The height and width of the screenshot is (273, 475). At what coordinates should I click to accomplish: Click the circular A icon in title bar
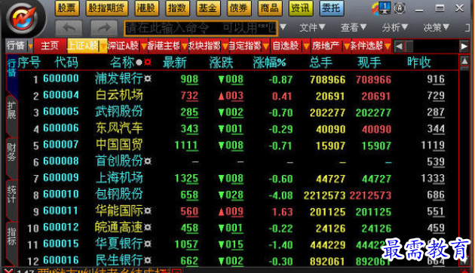400,8
